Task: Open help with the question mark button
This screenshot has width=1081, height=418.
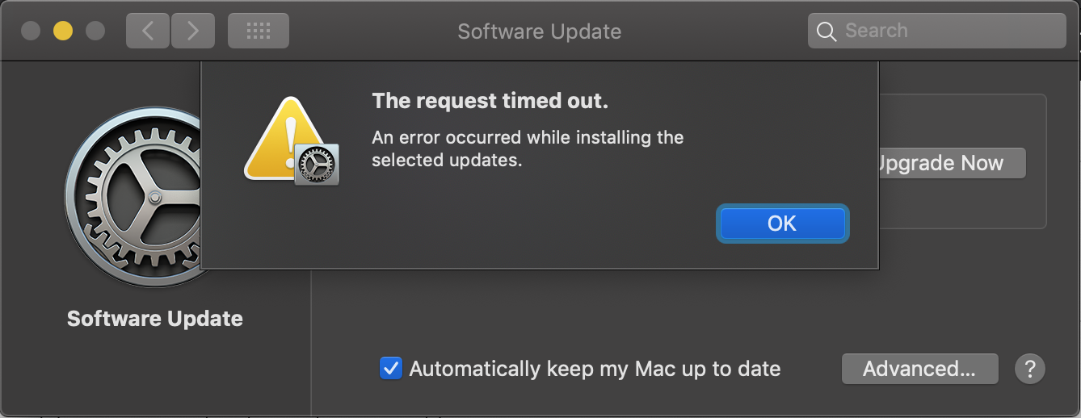Action: [x=1029, y=370]
